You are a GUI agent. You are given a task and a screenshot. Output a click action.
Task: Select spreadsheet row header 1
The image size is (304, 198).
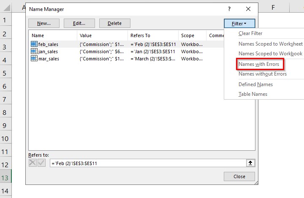click(x=5, y=20)
